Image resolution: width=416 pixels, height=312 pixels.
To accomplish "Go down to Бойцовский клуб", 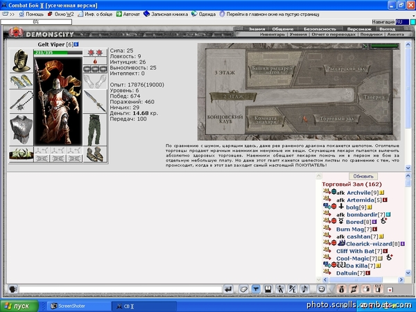I will (x=225, y=121).
